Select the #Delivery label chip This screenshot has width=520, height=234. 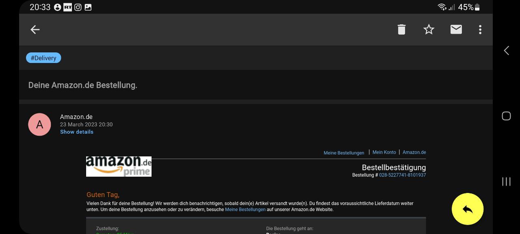tap(43, 58)
